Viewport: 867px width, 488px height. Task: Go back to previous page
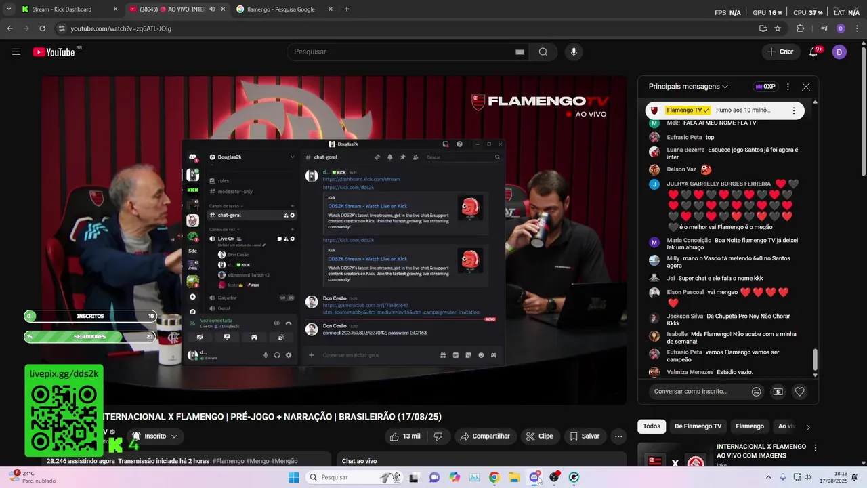click(x=9, y=28)
